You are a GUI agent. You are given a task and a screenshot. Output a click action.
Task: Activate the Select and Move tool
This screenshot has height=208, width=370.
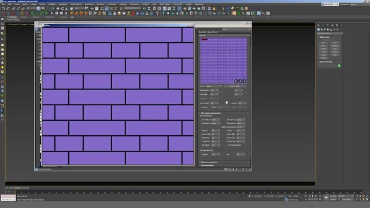pyautogui.click(x=58, y=9)
